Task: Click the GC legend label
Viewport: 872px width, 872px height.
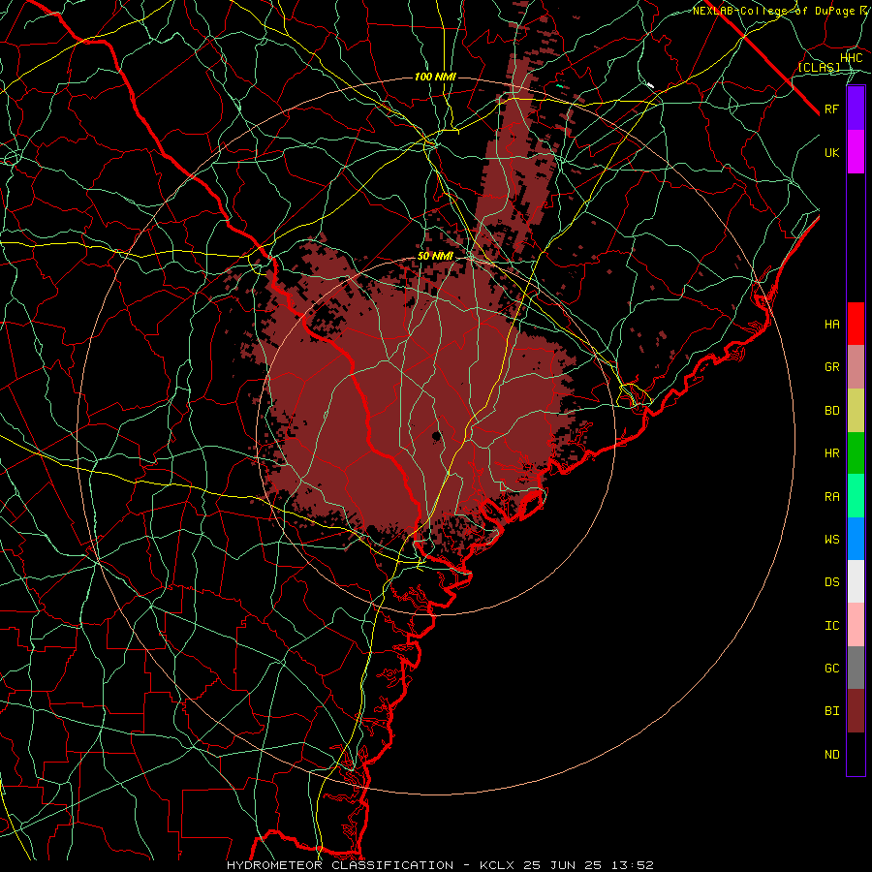Action: 831,669
